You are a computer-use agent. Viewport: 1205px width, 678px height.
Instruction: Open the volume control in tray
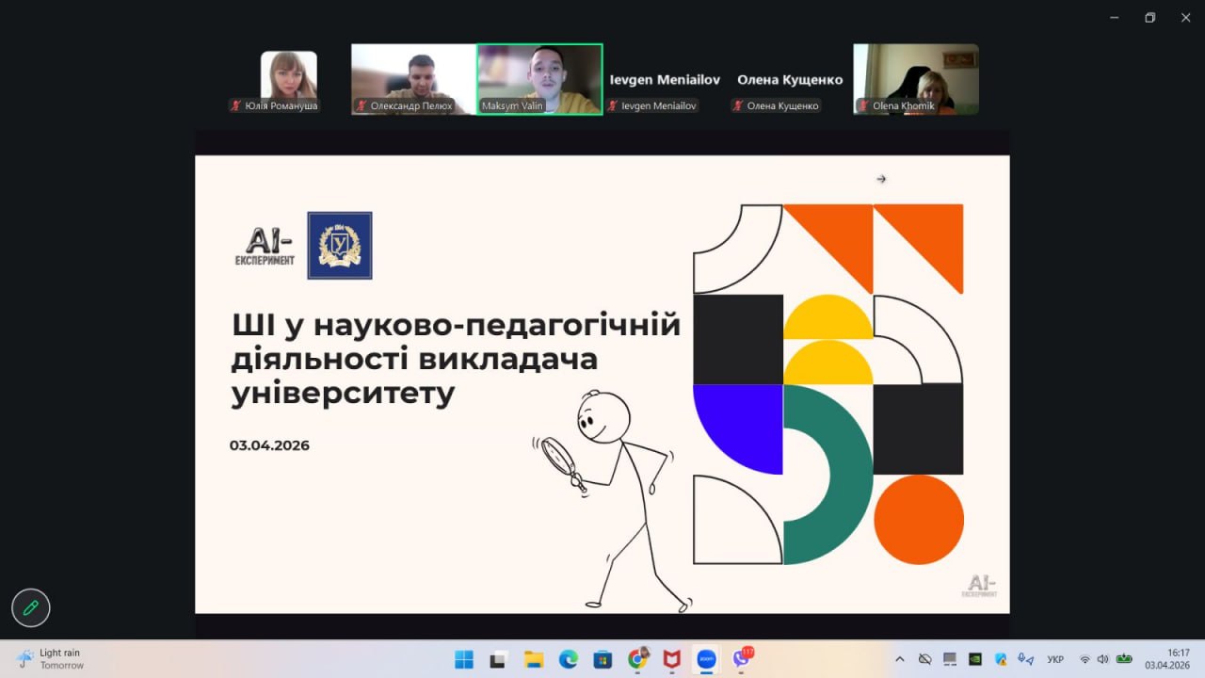coord(1102,659)
